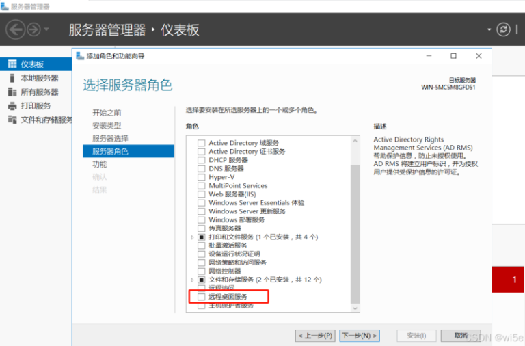Select 仪表板 in the left sidebar
The height and width of the screenshot is (346, 525).
coord(36,64)
